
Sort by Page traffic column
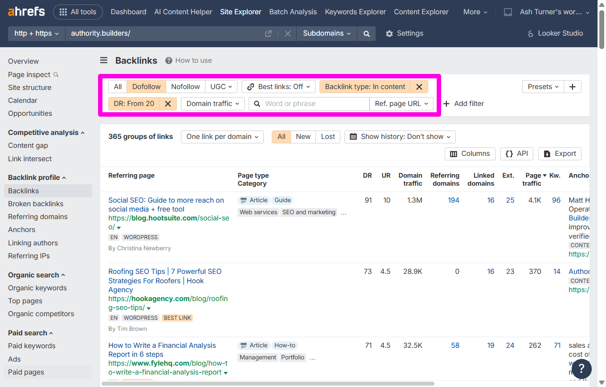click(533, 179)
